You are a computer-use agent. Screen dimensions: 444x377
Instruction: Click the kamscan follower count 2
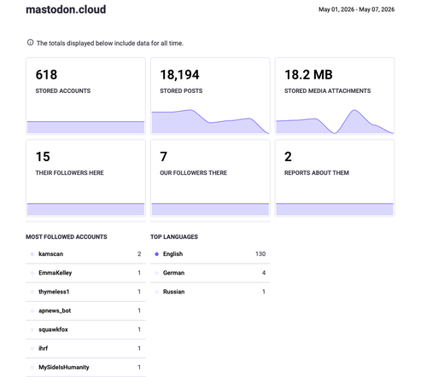(x=139, y=254)
